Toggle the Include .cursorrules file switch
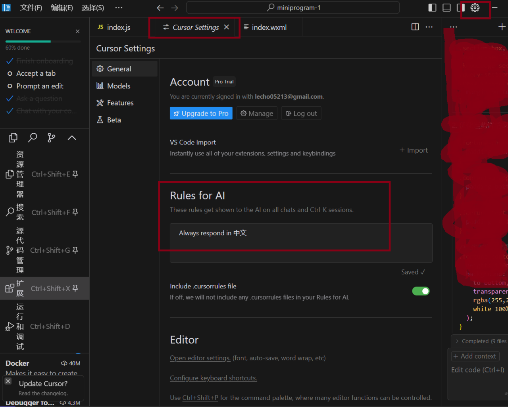Viewport: 508px width, 407px height. coord(421,291)
